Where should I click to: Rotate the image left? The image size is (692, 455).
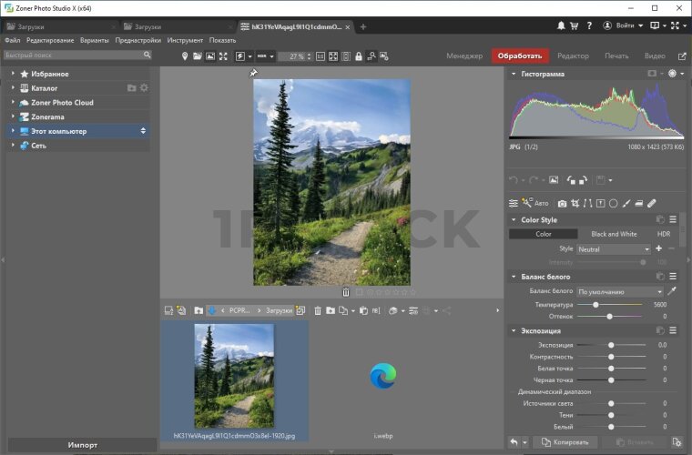(x=571, y=180)
